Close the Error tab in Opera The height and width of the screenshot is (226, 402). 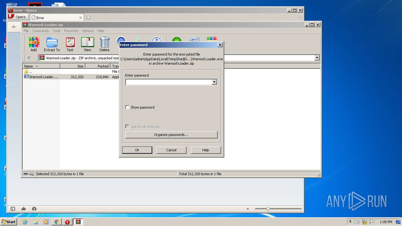coord(80,18)
